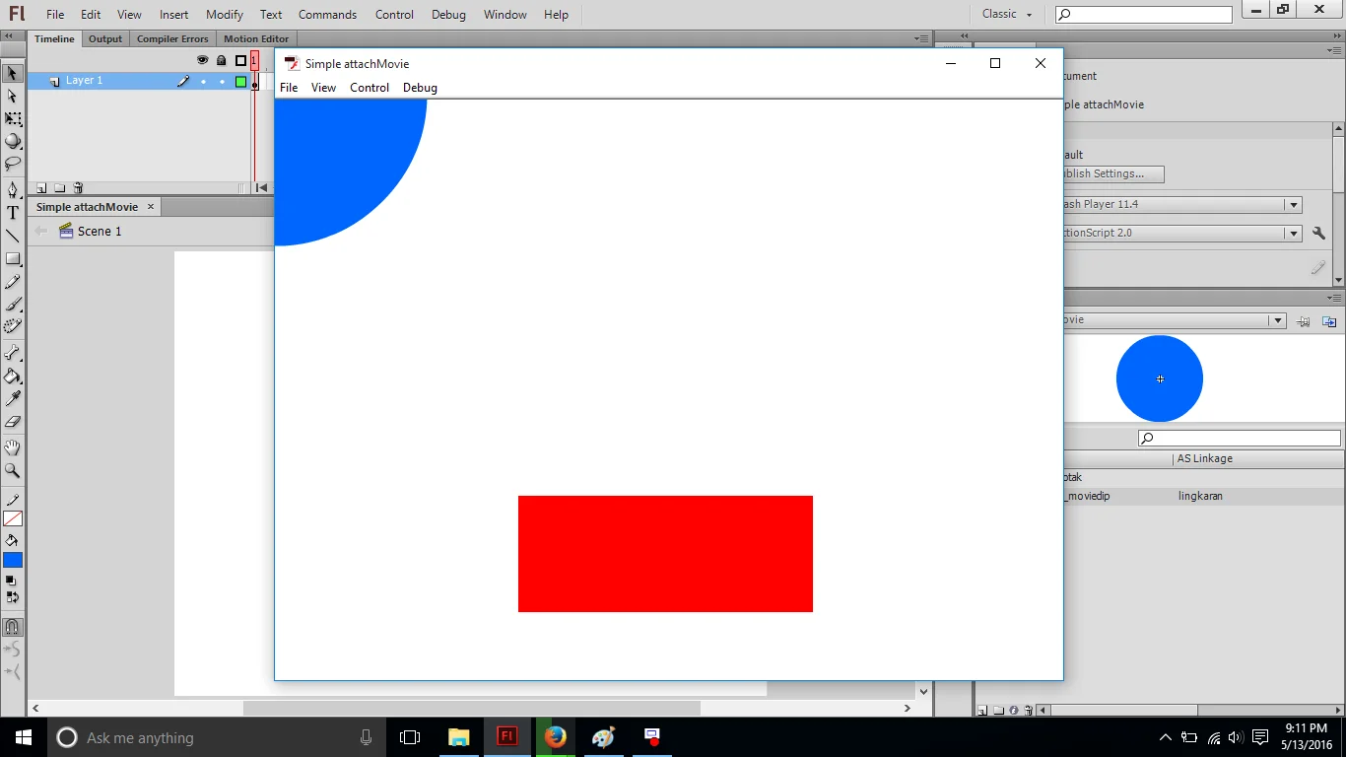Toggle Snap to Objects magnet button
Image resolution: width=1346 pixels, height=757 pixels.
click(12, 627)
